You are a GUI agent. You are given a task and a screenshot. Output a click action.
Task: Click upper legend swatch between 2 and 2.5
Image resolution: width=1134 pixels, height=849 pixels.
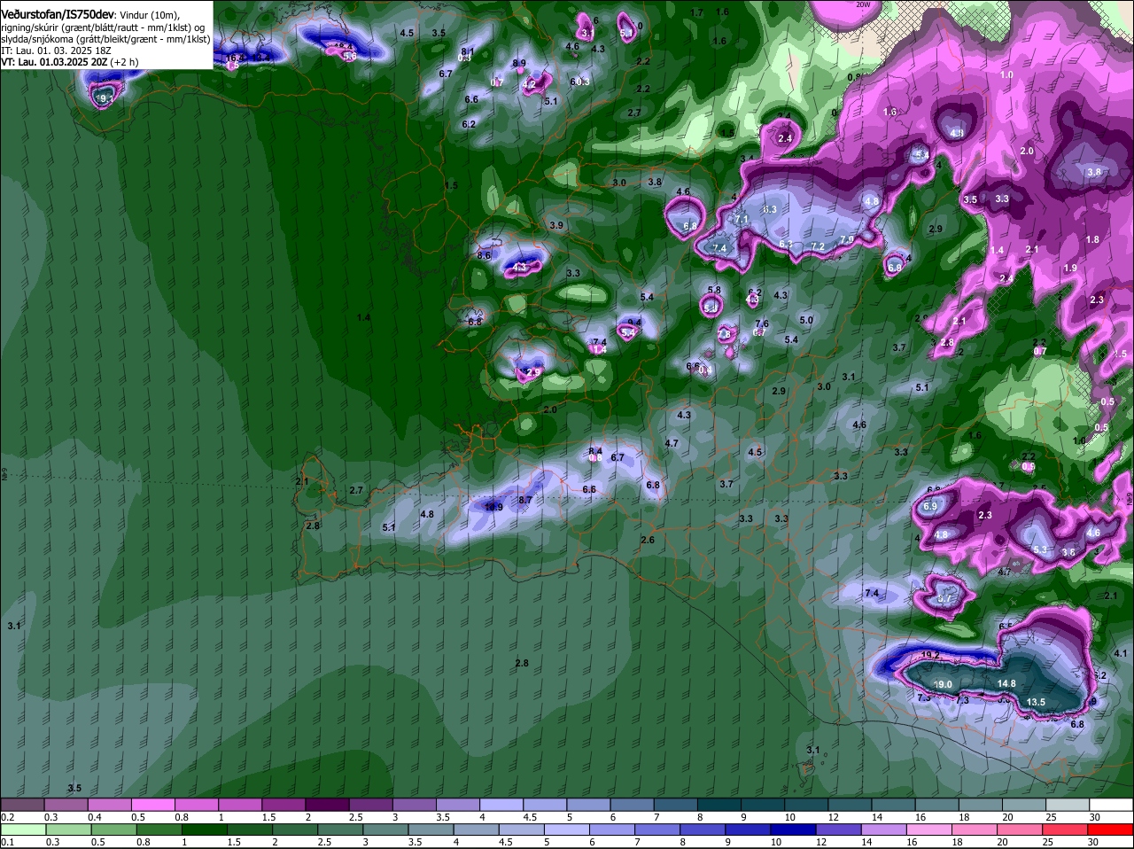point(327,804)
